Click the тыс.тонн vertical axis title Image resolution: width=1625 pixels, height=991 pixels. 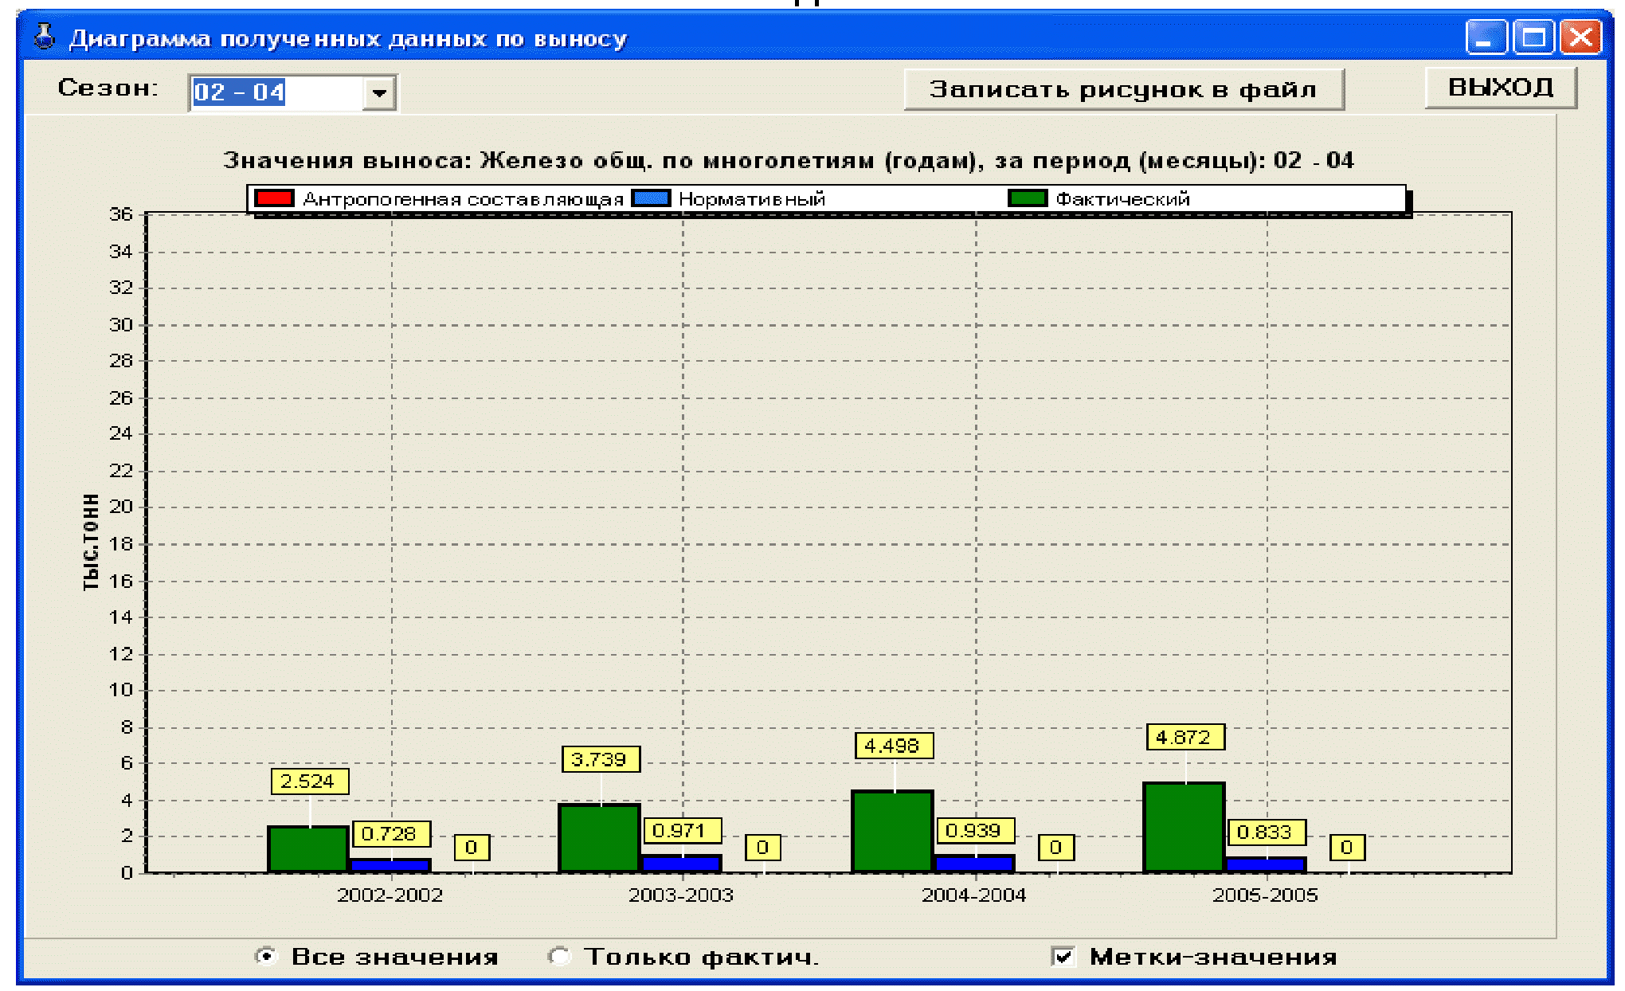(x=90, y=542)
